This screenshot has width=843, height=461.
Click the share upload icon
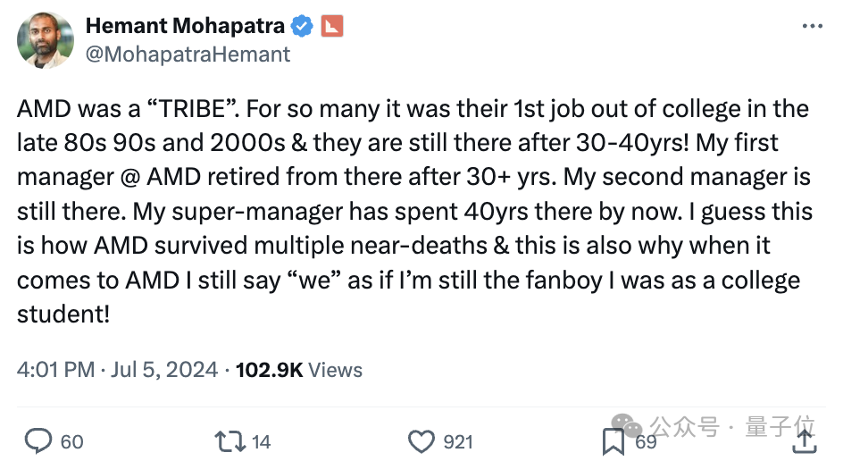(x=804, y=440)
